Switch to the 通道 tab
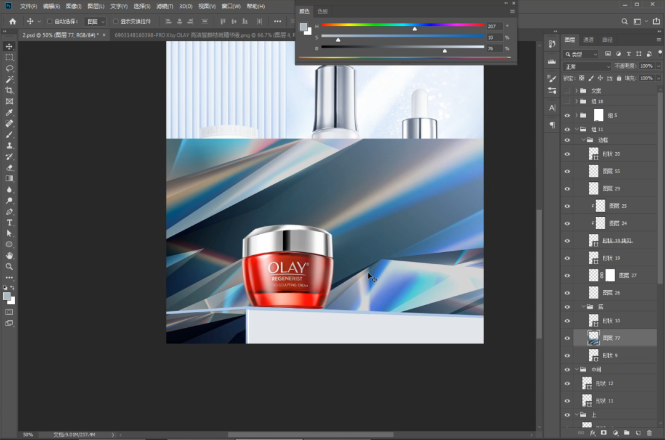 (x=589, y=40)
